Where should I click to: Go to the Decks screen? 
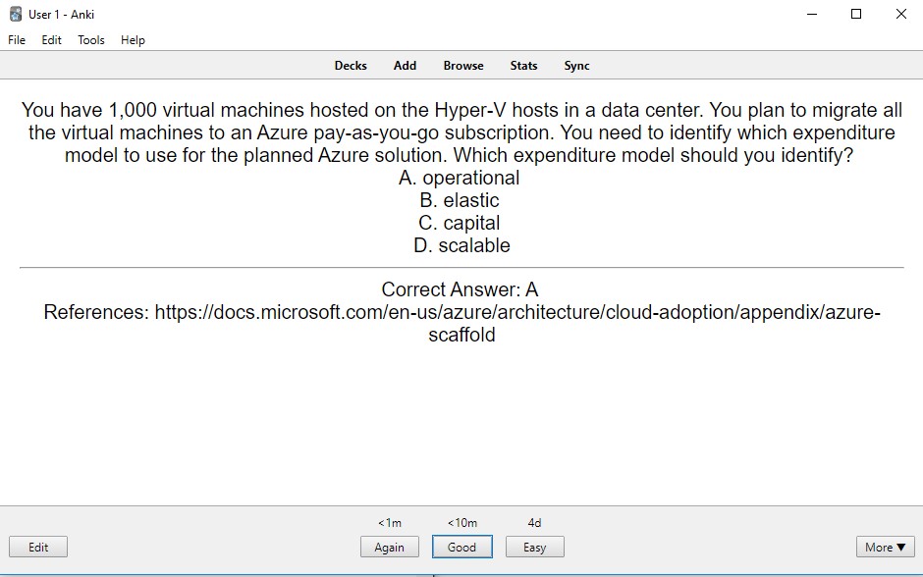pos(351,66)
